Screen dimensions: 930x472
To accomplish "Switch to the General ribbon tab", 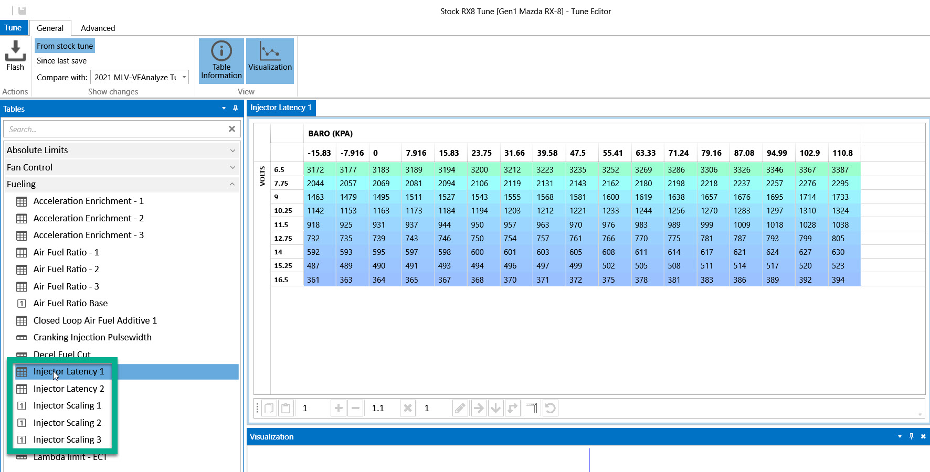I will click(50, 28).
